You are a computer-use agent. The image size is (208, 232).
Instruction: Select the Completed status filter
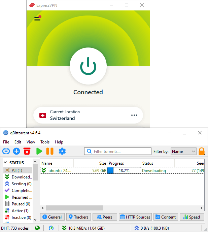pyautogui.click(x=18, y=191)
